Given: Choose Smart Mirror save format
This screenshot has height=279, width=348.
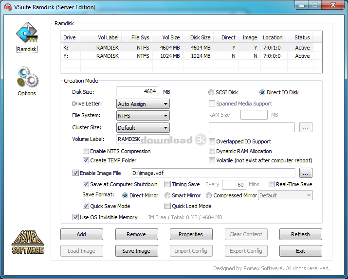Looking at the screenshot, I should 167,195.
